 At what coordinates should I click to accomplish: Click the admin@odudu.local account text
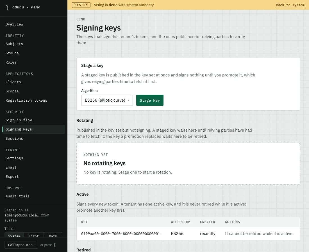pos(22,215)
